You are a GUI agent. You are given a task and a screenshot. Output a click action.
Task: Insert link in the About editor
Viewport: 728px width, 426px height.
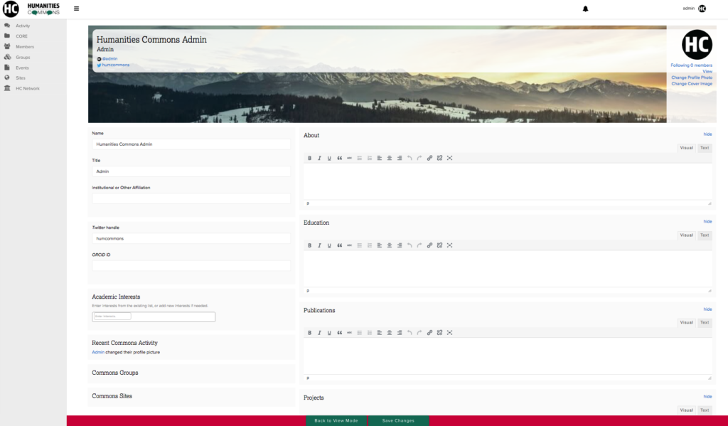(x=429, y=158)
